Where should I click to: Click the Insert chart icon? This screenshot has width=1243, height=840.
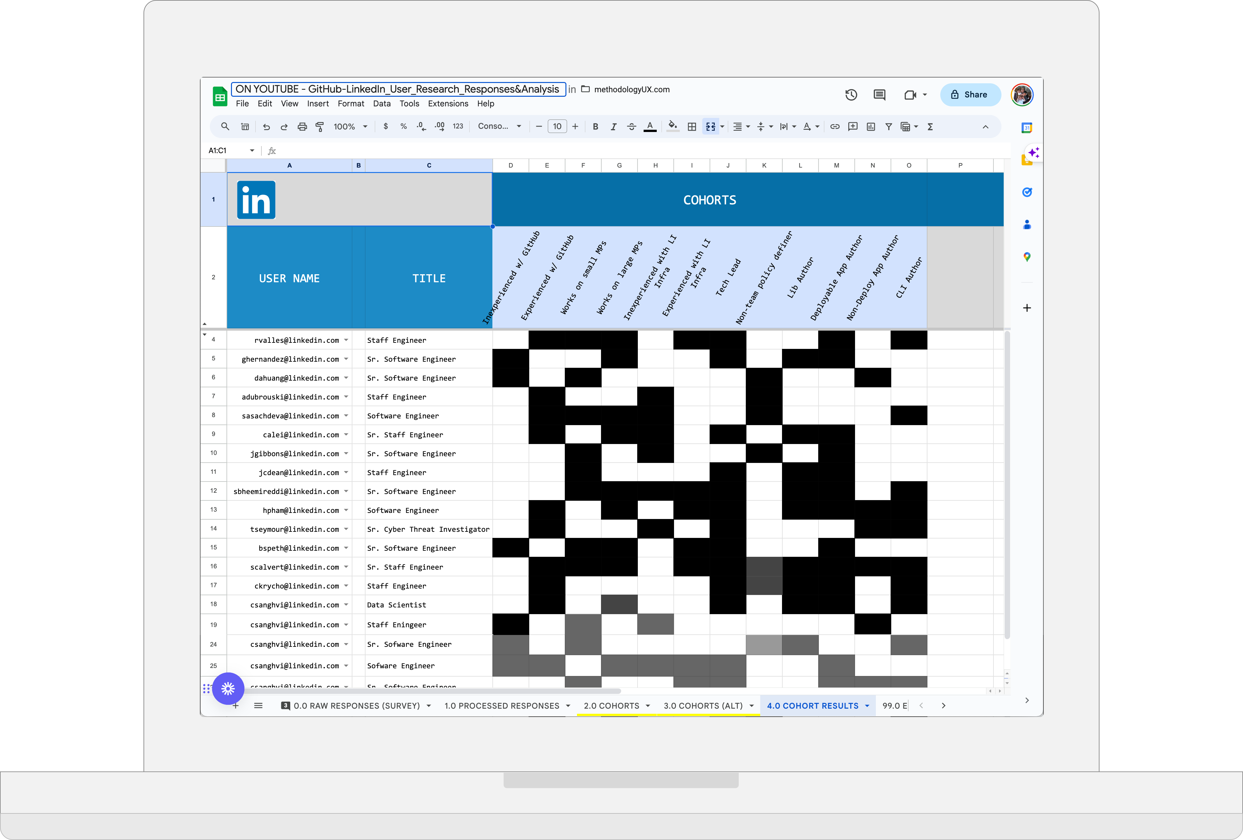point(871,127)
